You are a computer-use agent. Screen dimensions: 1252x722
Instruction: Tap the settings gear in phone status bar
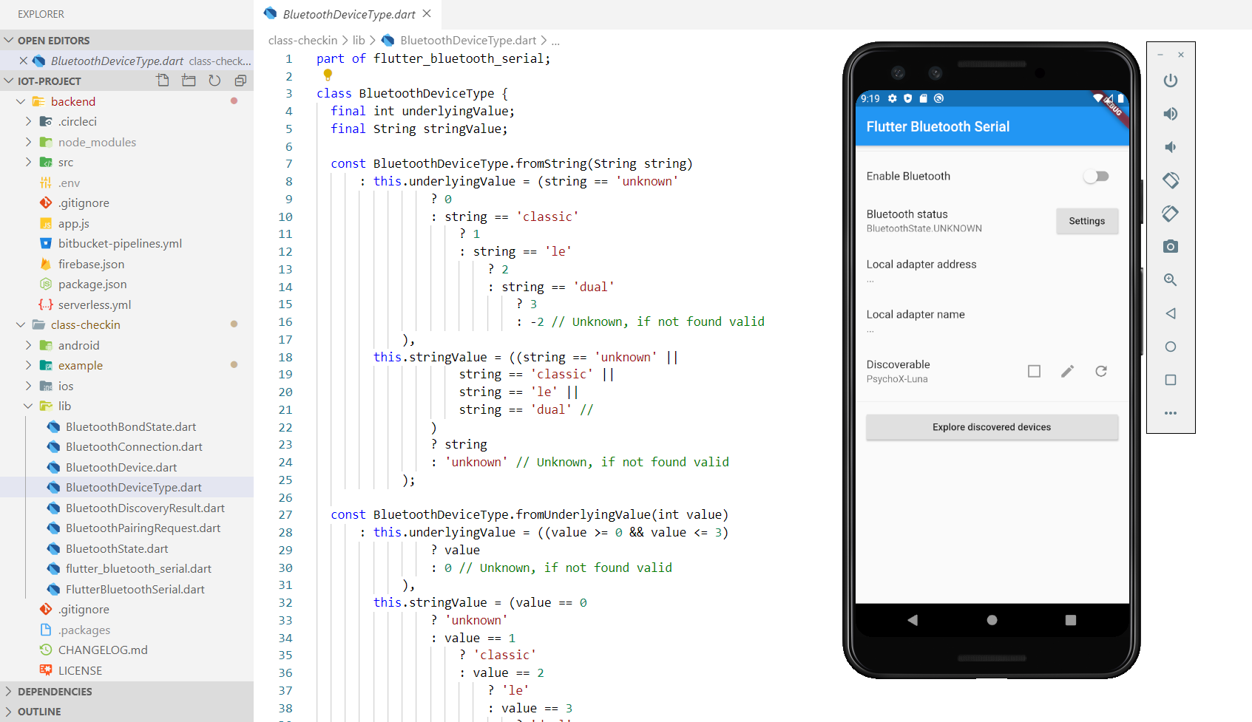pos(893,98)
